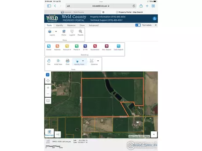
Task: Expand Identify Point dropdown arrow
Action: click(83, 61)
